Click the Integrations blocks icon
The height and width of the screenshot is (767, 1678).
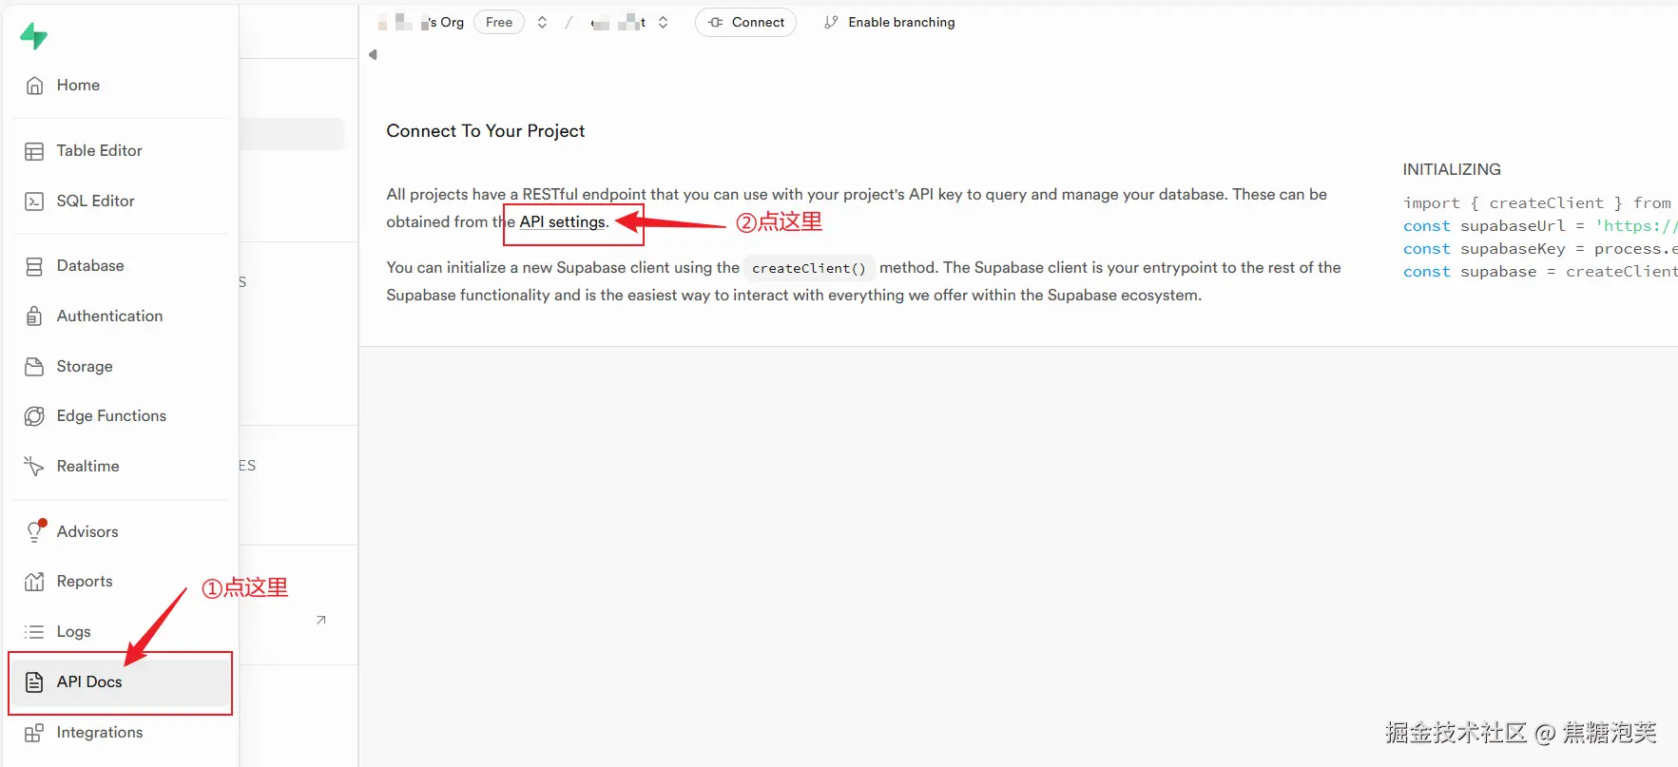(34, 733)
